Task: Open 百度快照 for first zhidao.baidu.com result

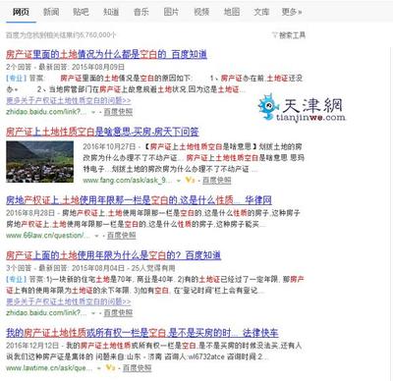Action: pos(118,112)
